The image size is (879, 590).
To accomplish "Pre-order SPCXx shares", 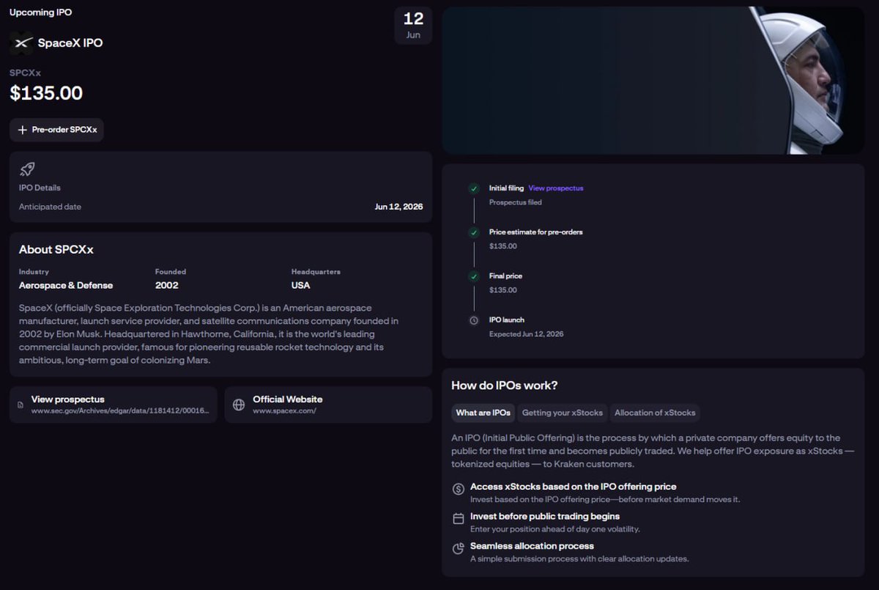I will 56,130.
